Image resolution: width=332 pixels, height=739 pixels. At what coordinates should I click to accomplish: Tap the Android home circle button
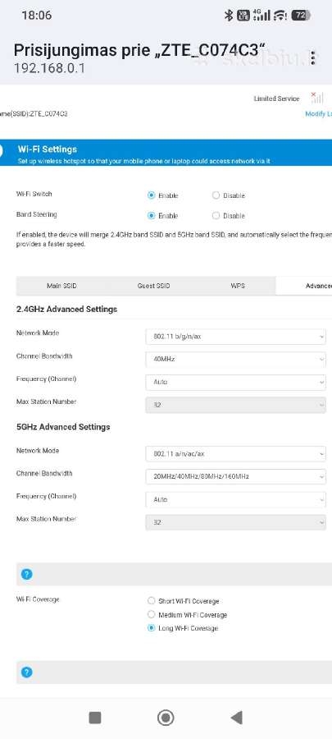coord(166,718)
